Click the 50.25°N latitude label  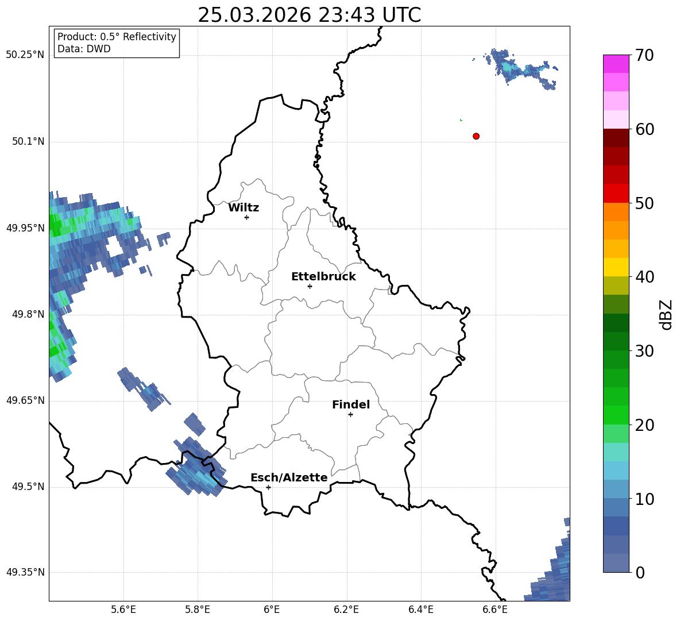coord(25,55)
